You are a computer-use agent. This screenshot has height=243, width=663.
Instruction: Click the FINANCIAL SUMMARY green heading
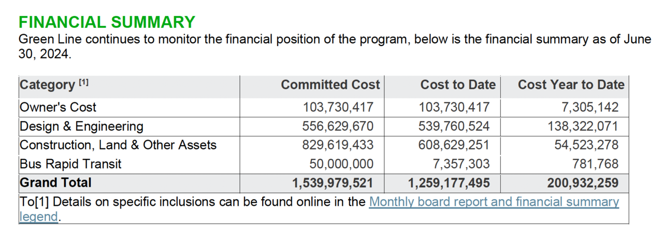pyautogui.click(x=107, y=22)
